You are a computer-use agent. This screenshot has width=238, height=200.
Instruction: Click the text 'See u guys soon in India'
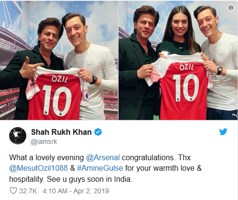pos(89,179)
